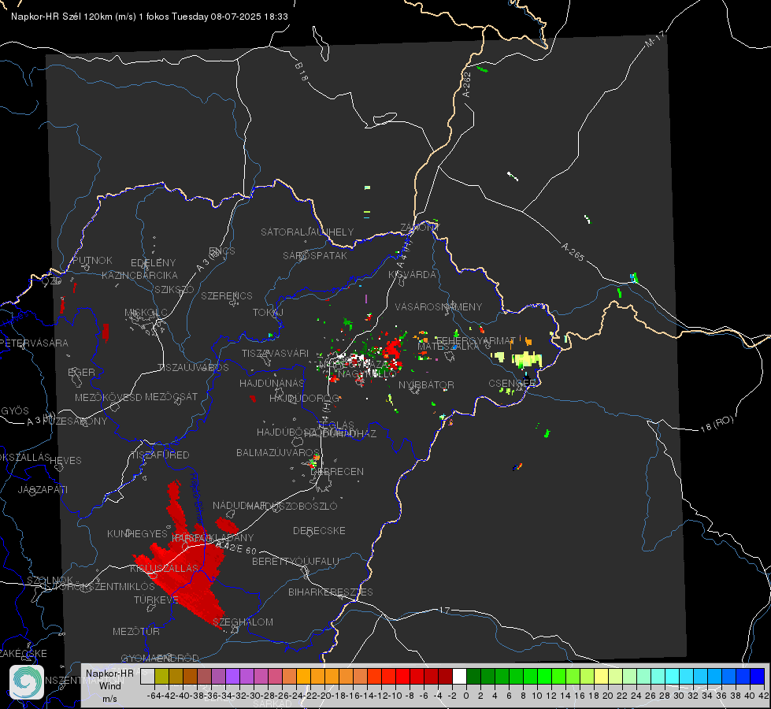Click the SZERENCS city label
Viewport: 771px width, 709px height.
227,295
